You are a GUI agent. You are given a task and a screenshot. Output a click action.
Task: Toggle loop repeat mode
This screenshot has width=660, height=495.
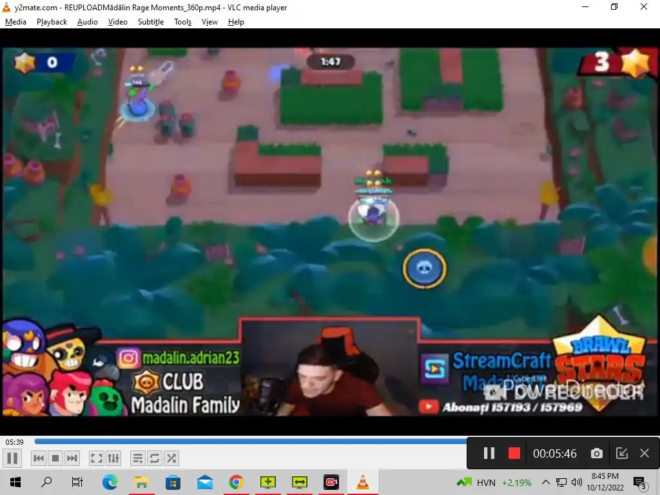click(x=155, y=458)
